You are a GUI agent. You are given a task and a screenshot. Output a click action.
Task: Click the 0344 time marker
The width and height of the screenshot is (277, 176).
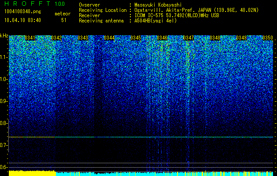click(109, 38)
